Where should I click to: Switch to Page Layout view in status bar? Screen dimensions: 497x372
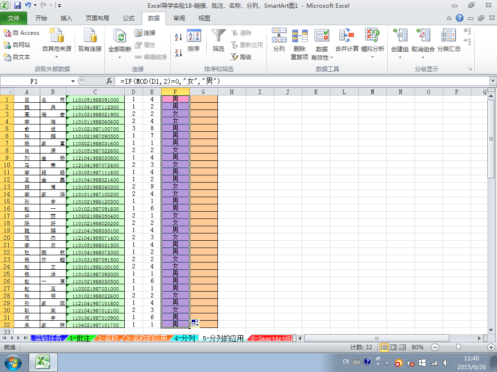coord(393,347)
